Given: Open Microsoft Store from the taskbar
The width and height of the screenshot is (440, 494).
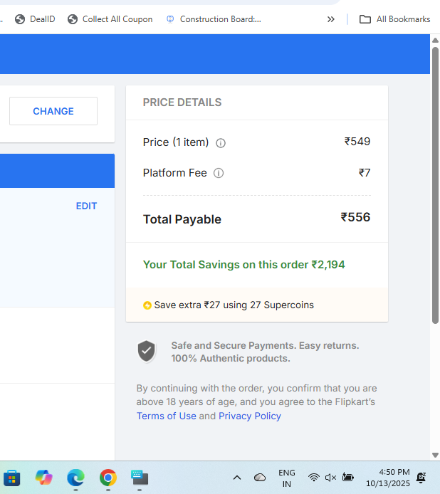Looking at the screenshot, I should pos(11,477).
